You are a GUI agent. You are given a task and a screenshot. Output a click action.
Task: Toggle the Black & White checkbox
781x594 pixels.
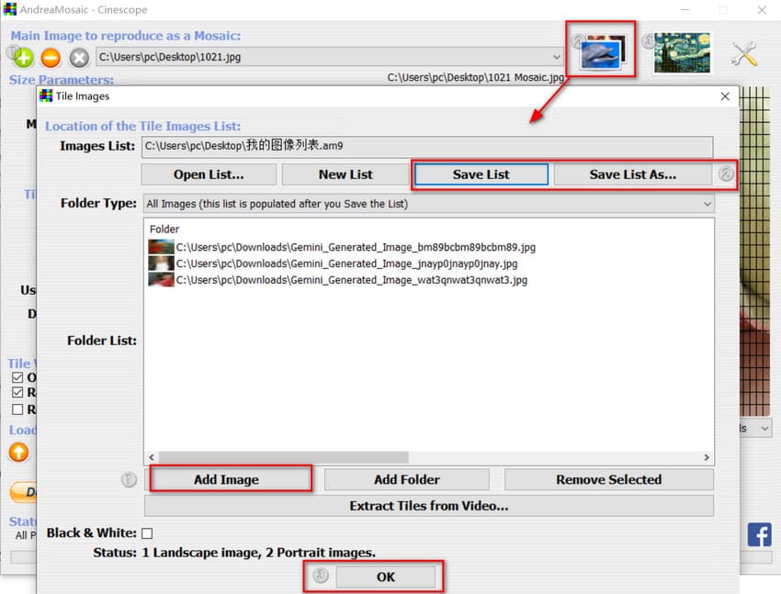(x=147, y=533)
